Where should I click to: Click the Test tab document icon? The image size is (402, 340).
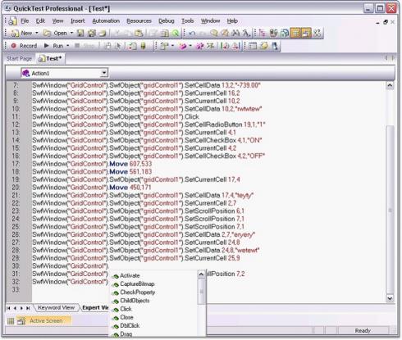(41, 58)
